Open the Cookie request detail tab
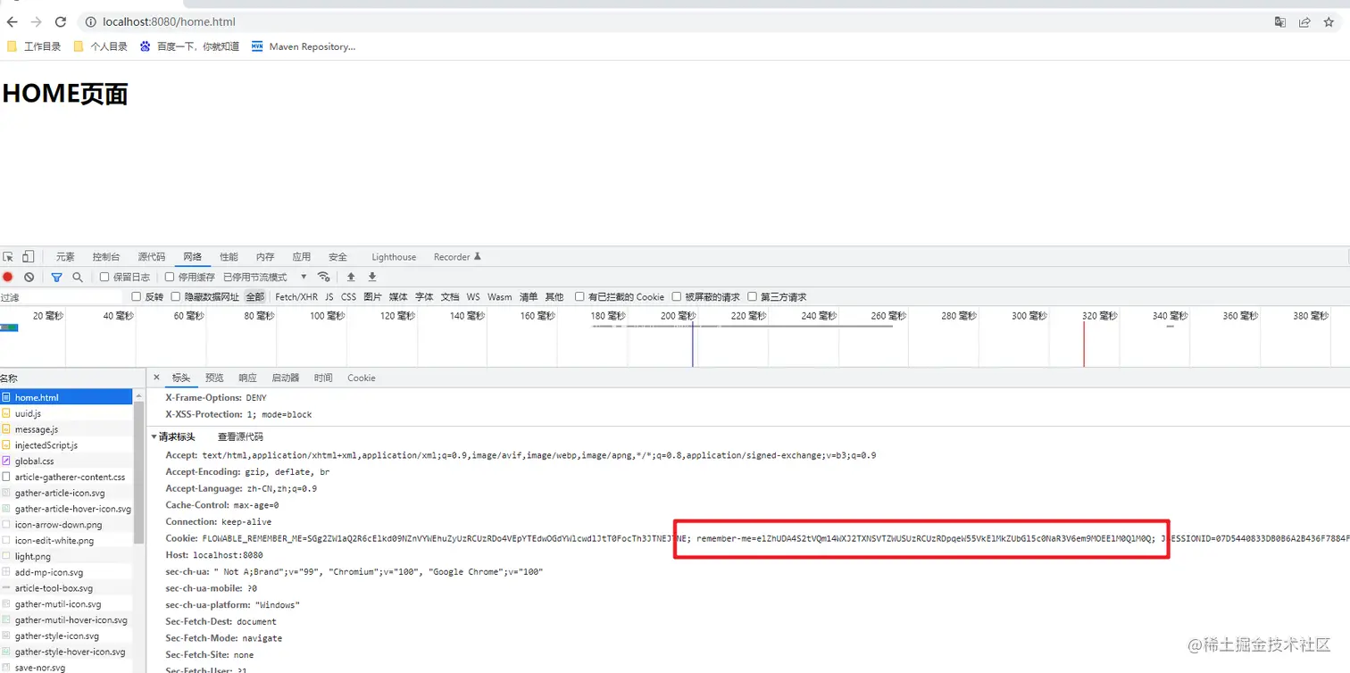The width and height of the screenshot is (1350, 673). (x=362, y=378)
